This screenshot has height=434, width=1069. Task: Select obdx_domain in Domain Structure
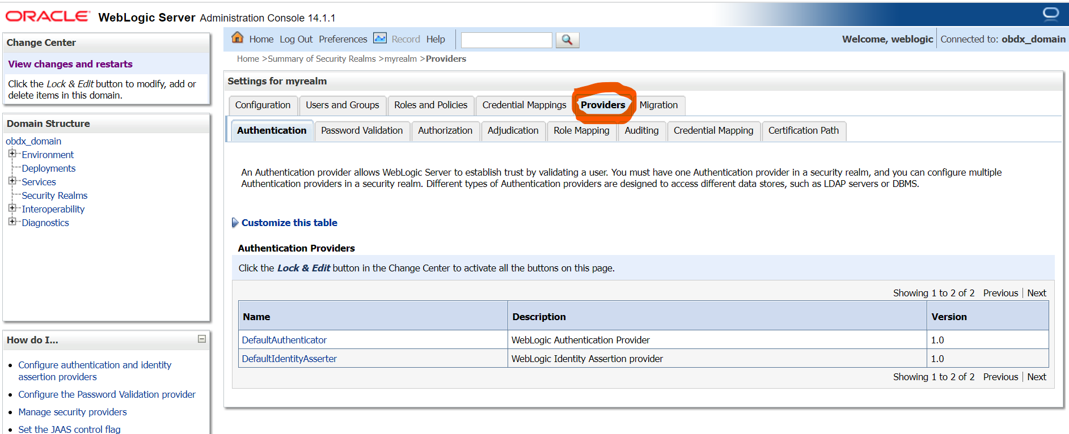coord(33,141)
